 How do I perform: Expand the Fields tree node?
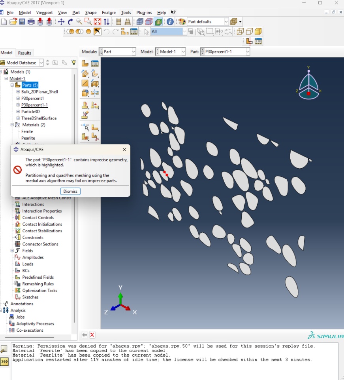tap(12, 251)
